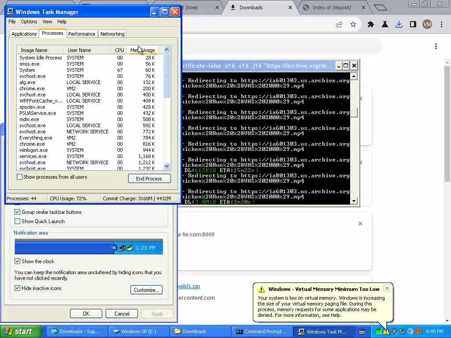The width and height of the screenshot is (451, 338).
Task: Sort processes by Image Name column
Action: pyautogui.click(x=40, y=50)
